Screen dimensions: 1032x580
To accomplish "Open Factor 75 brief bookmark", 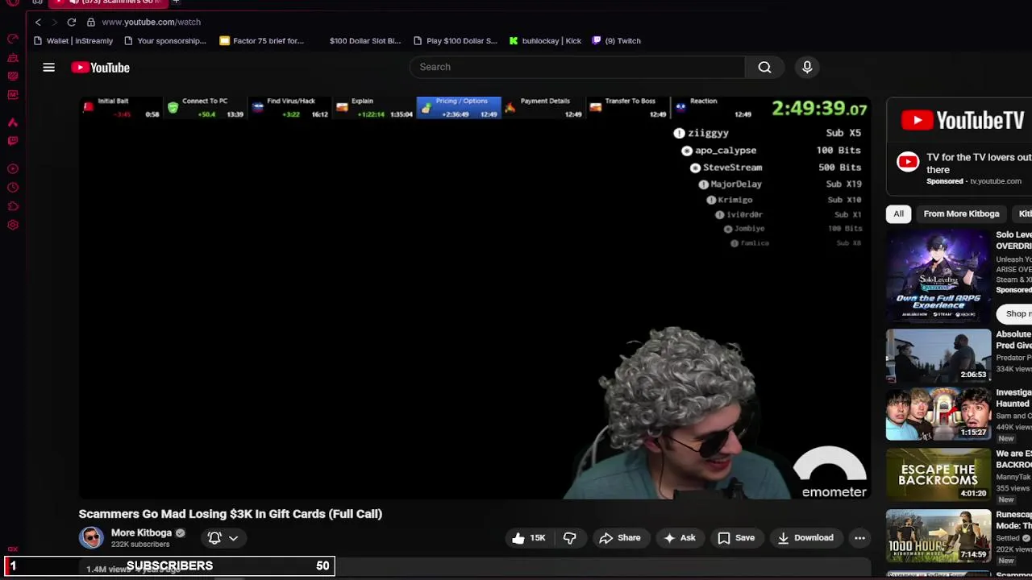I will [261, 40].
